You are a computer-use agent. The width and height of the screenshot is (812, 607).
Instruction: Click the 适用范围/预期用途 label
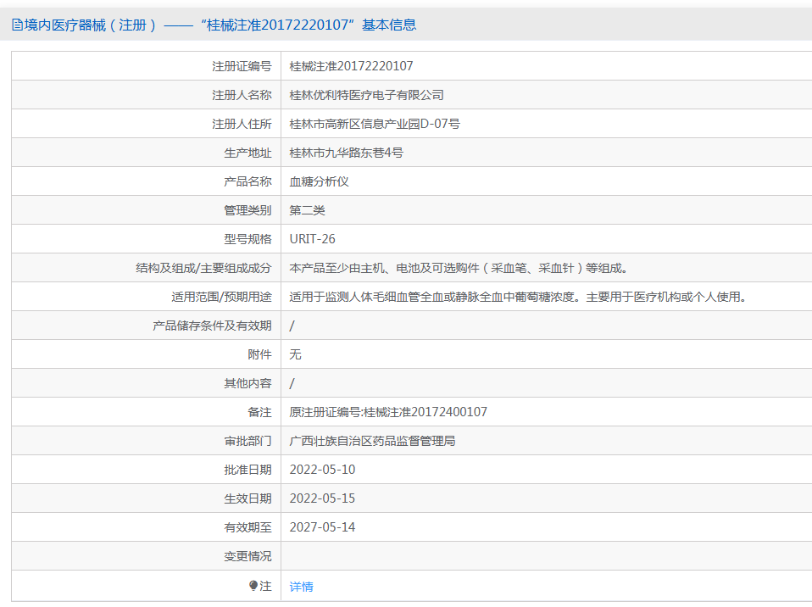[x=221, y=297]
